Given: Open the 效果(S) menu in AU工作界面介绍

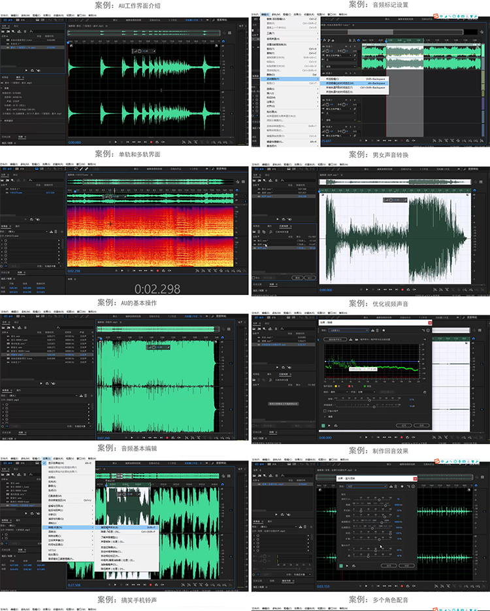Looking at the screenshot, I should tap(47, 16).
